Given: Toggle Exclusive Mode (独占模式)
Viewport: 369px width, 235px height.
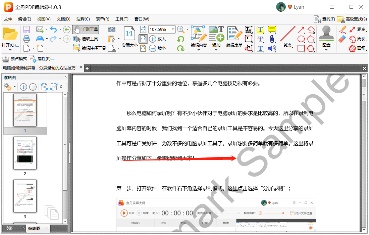Looking at the screenshot, I should pyautogui.click(x=14, y=59).
